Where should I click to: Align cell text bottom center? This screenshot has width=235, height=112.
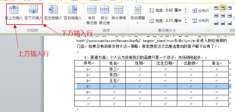click(x=223, y=23)
